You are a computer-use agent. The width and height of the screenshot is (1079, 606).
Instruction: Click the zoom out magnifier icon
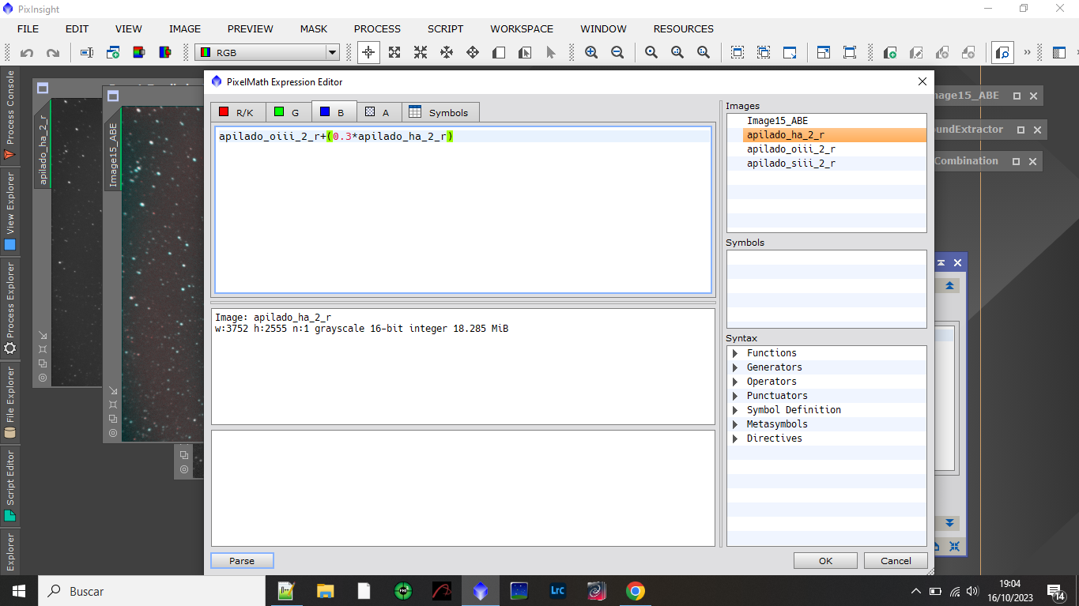(617, 53)
